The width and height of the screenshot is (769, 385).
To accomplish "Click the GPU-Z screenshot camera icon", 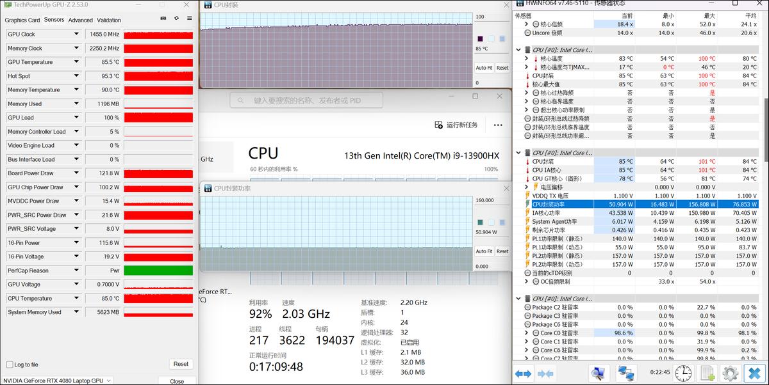I will 163,19.
